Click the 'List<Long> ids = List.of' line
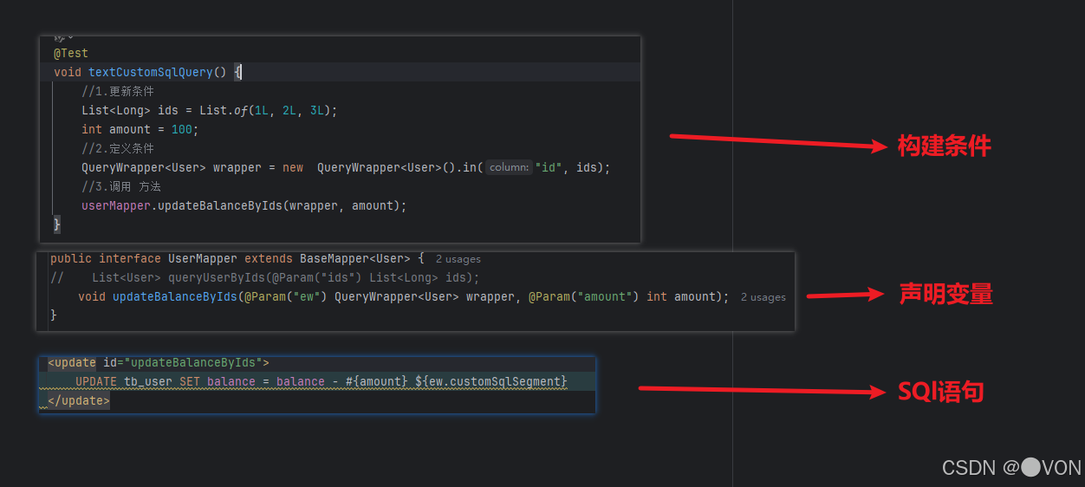The image size is (1085, 487). point(209,110)
